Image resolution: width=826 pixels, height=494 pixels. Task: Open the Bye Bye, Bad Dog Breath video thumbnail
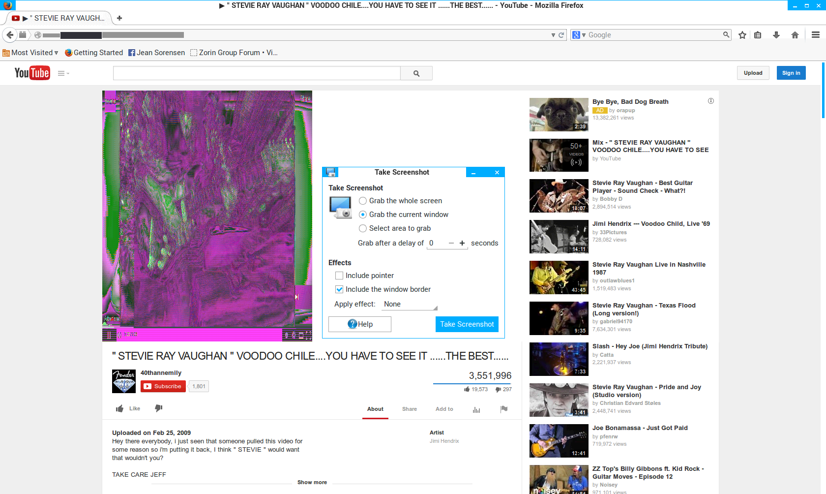pyautogui.click(x=559, y=115)
